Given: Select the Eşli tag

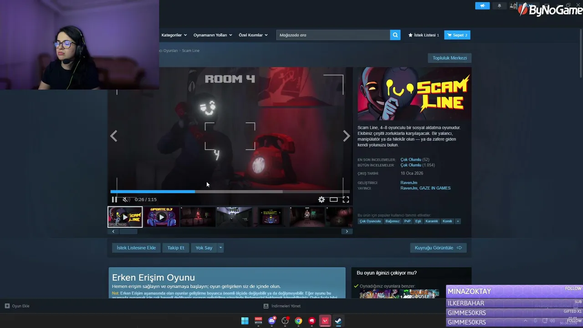Looking at the screenshot, I should (x=418, y=221).
